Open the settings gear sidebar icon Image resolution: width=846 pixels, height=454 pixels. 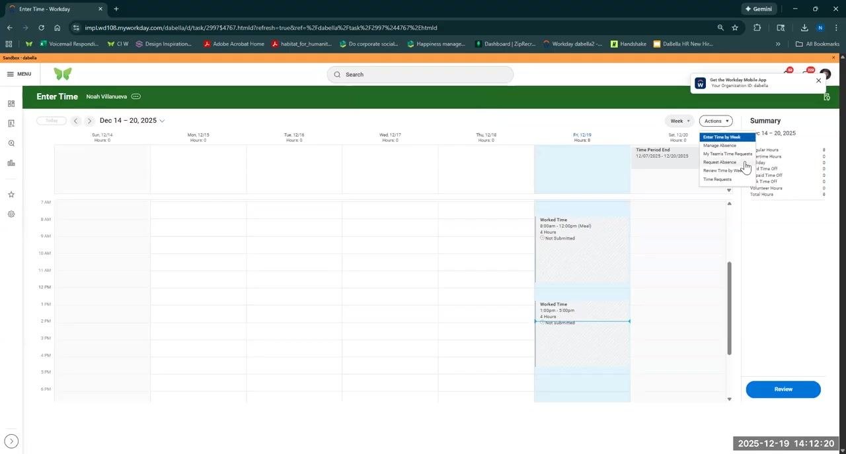pos(11,214)
